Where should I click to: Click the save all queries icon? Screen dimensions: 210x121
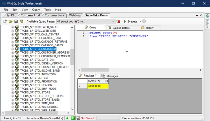coord(21,21)
